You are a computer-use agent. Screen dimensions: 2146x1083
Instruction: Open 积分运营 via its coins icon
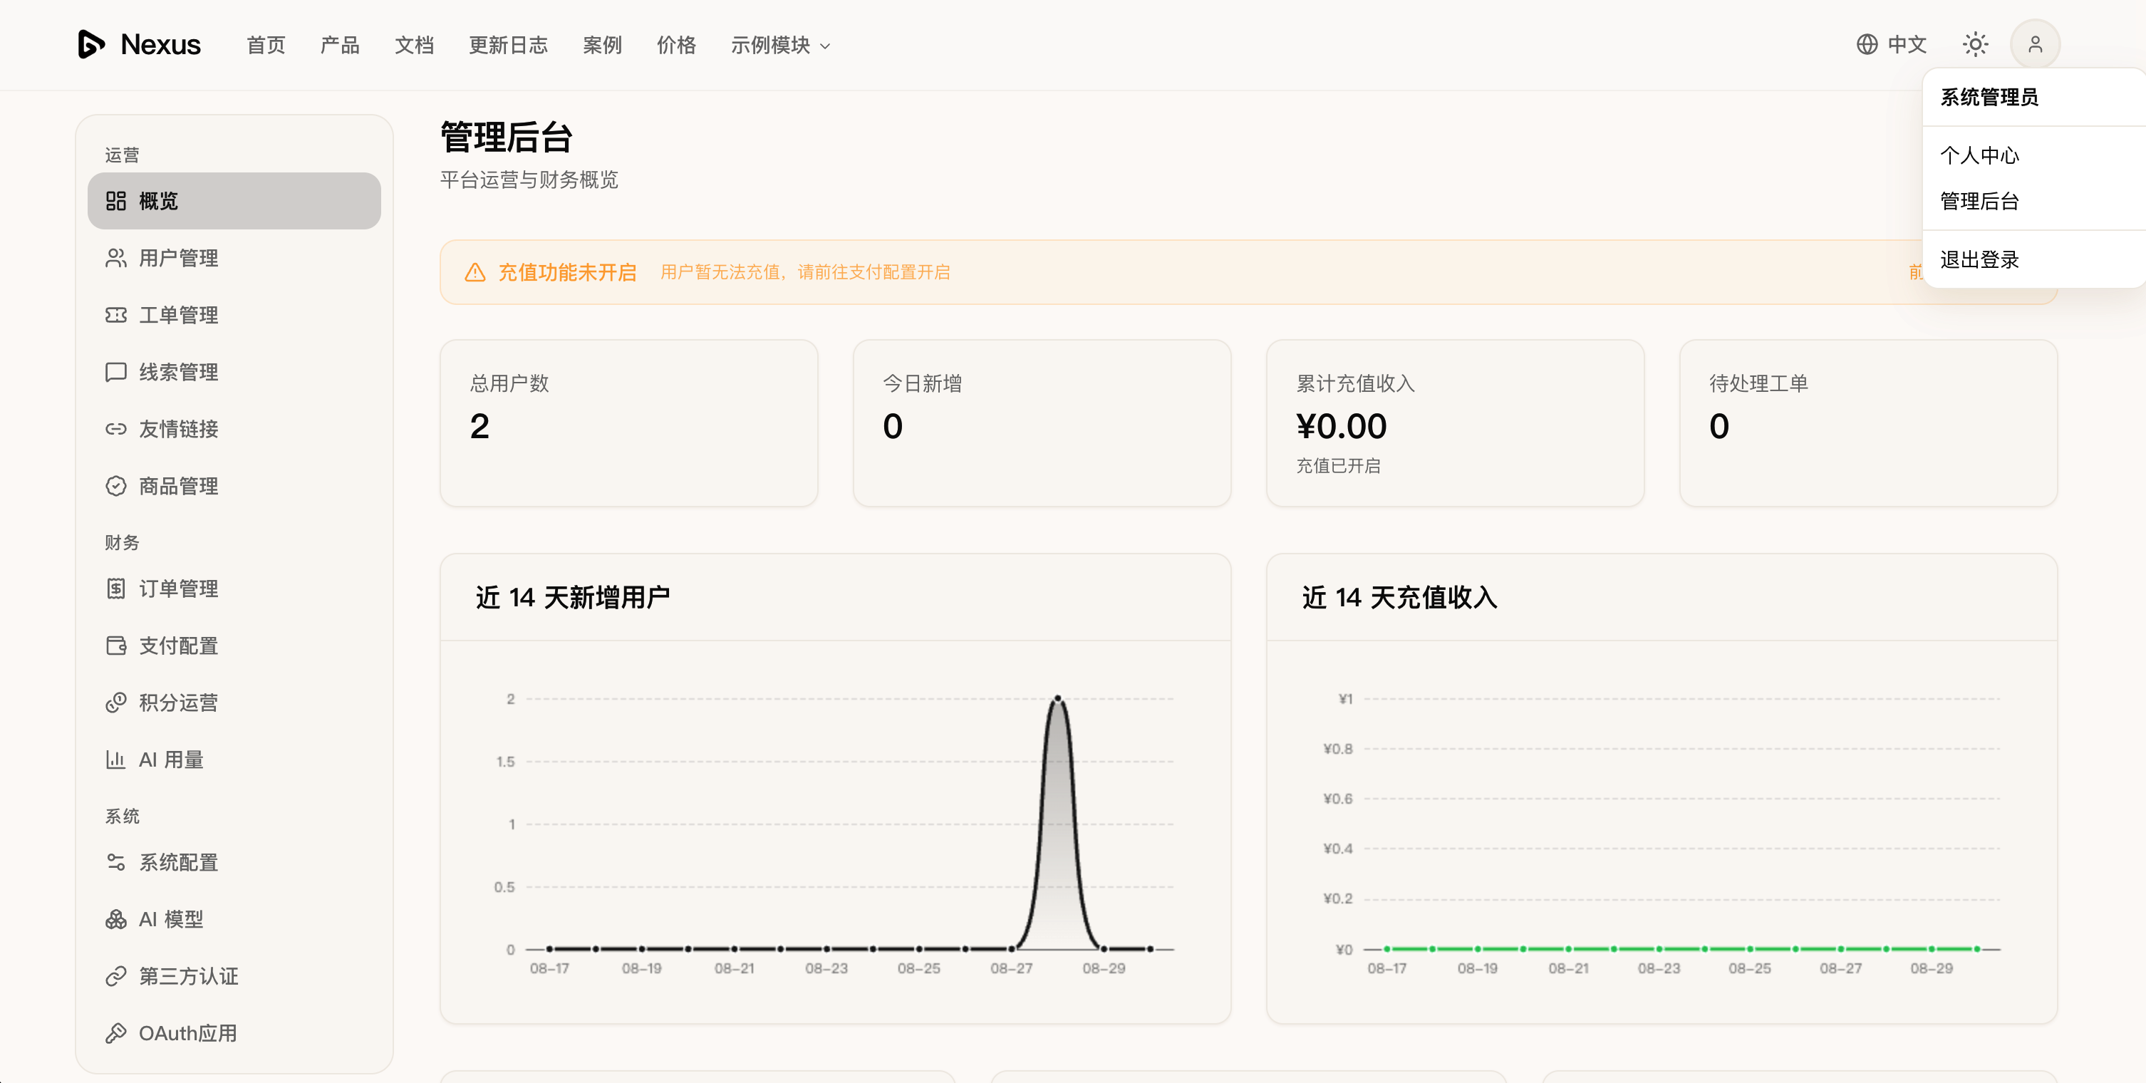click(116, 703)
